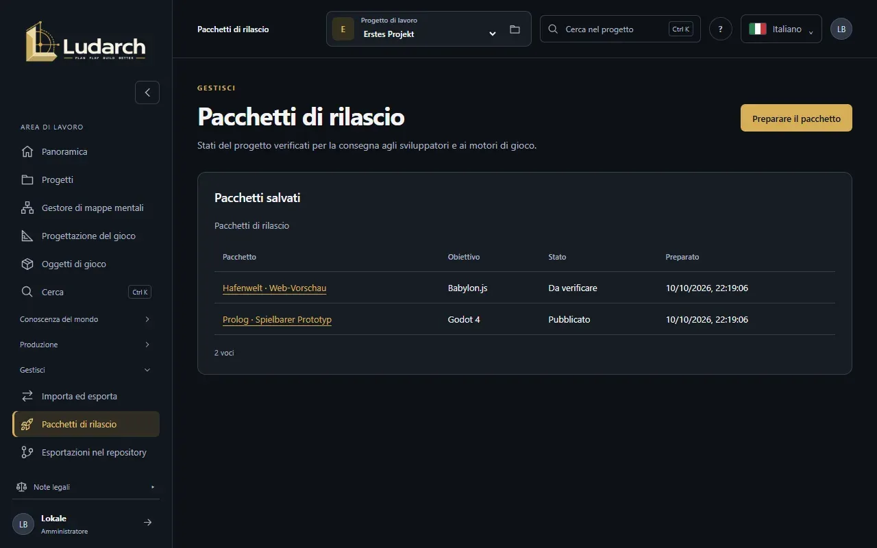Open Progetti from the sidebar
The width and height of the screenshot is (877, 548).
(86, 179)
